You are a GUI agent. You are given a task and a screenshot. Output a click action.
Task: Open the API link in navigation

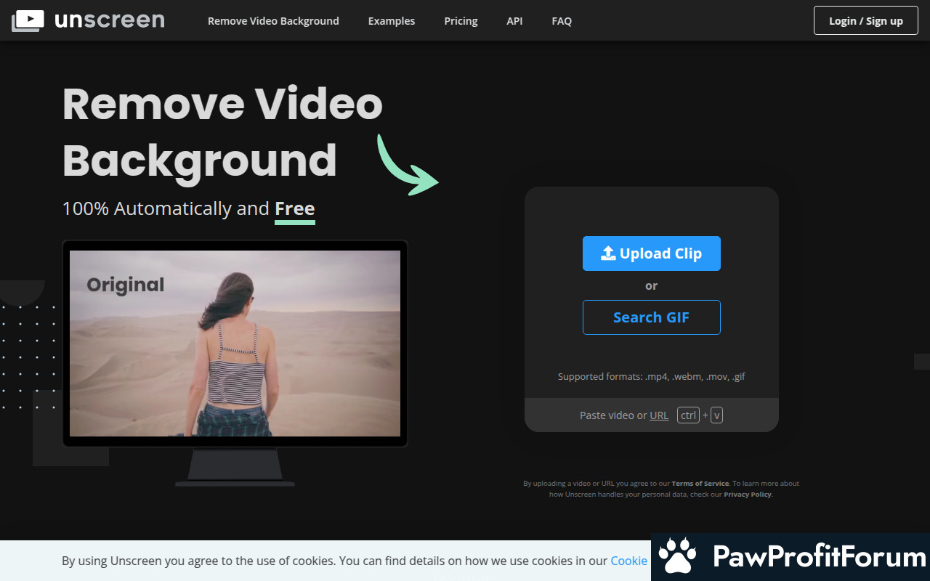tap(514, 21)
